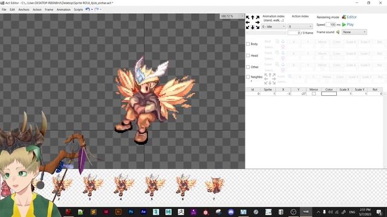Viewport: 387px width, 217px height.
Task: Click the Play animation button
Action: [x=348, y=25]
